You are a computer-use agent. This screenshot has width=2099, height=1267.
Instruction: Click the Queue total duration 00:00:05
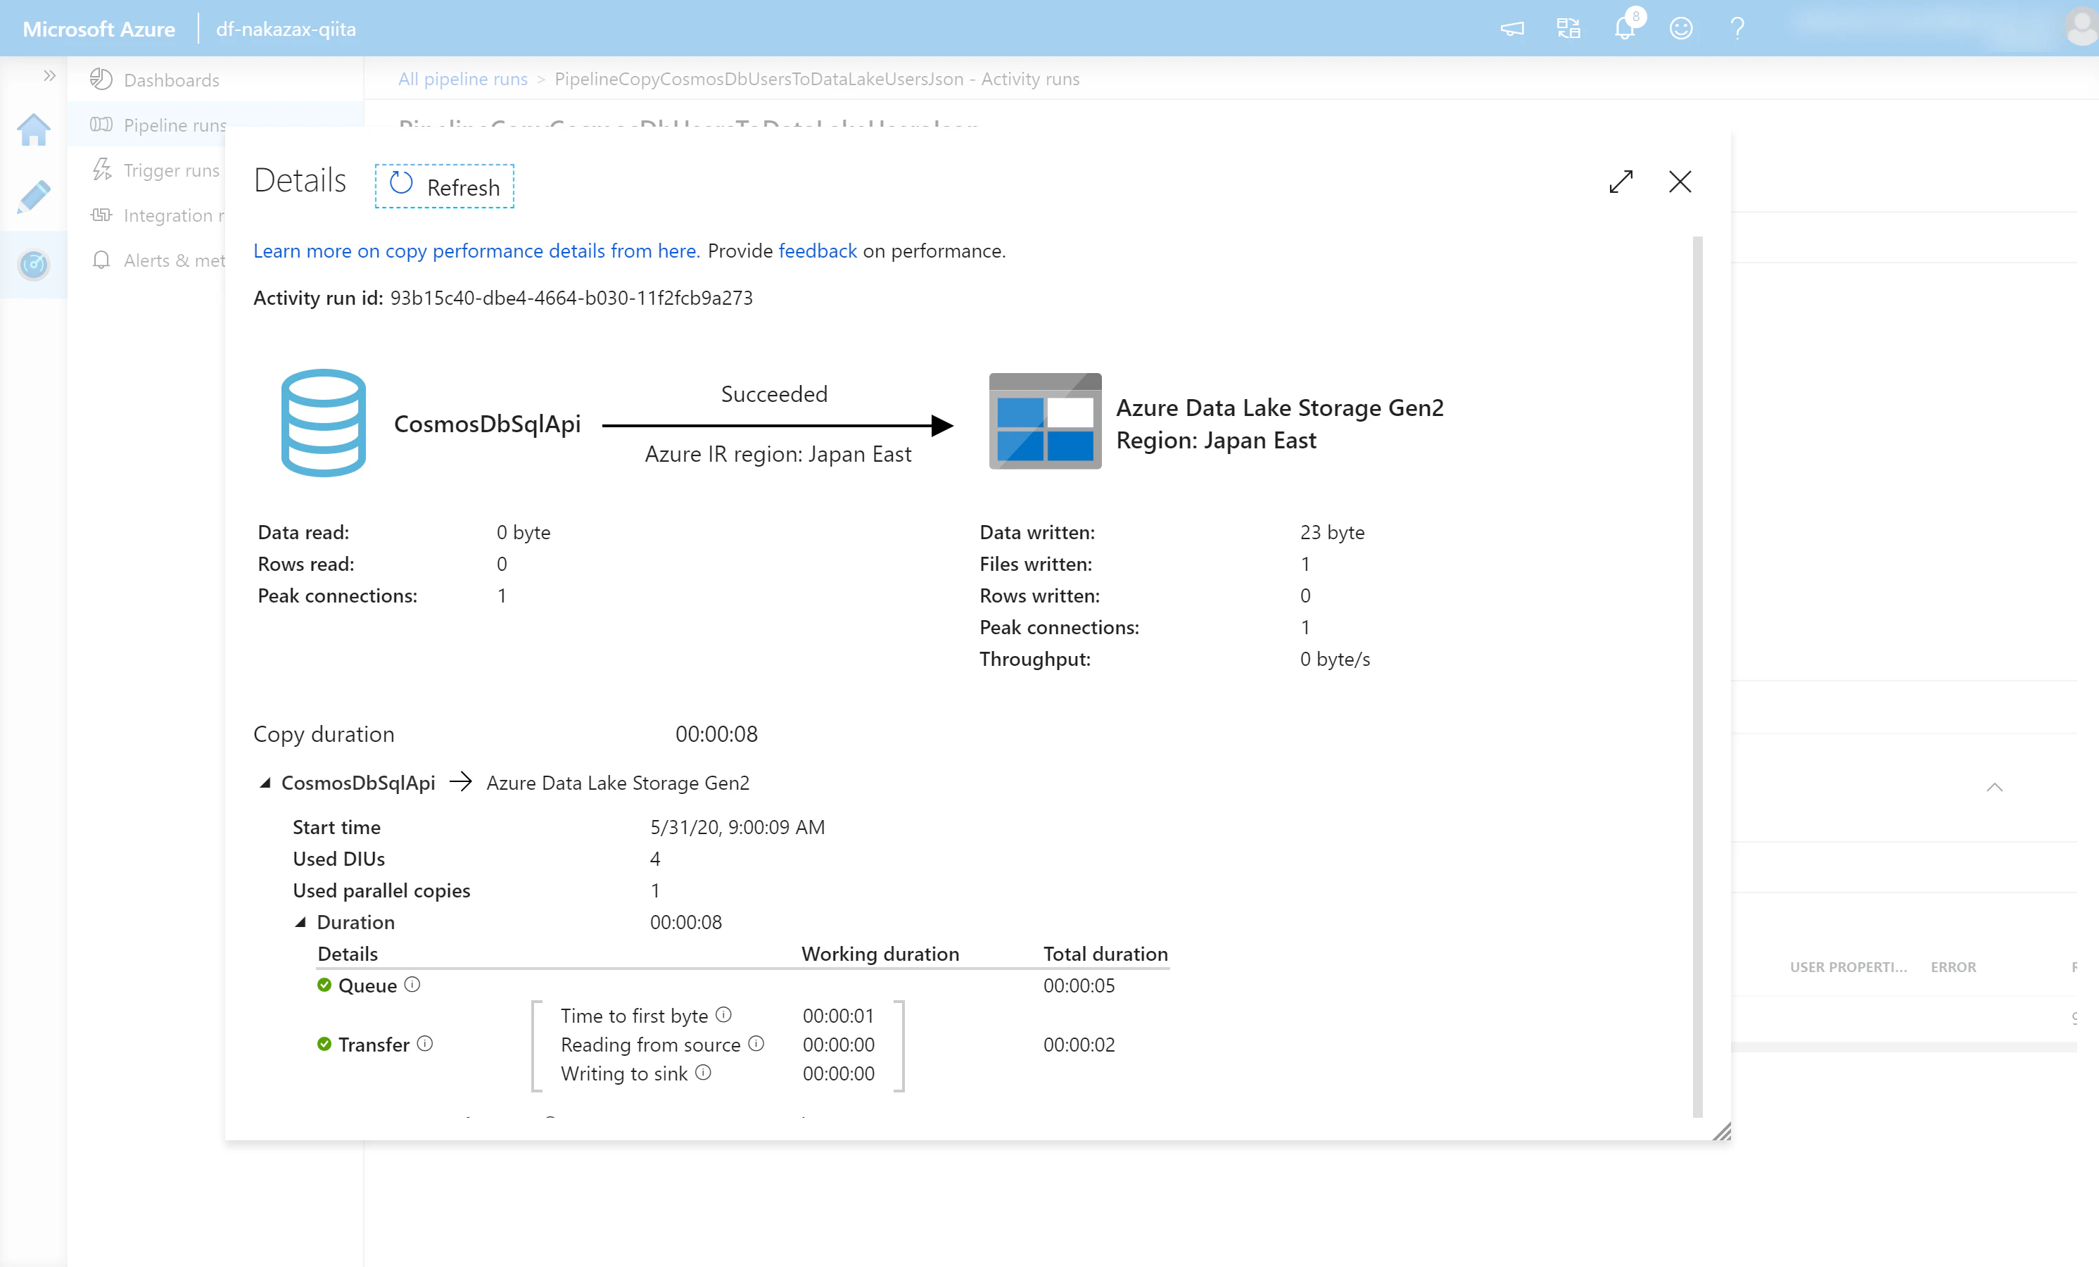1079,985
